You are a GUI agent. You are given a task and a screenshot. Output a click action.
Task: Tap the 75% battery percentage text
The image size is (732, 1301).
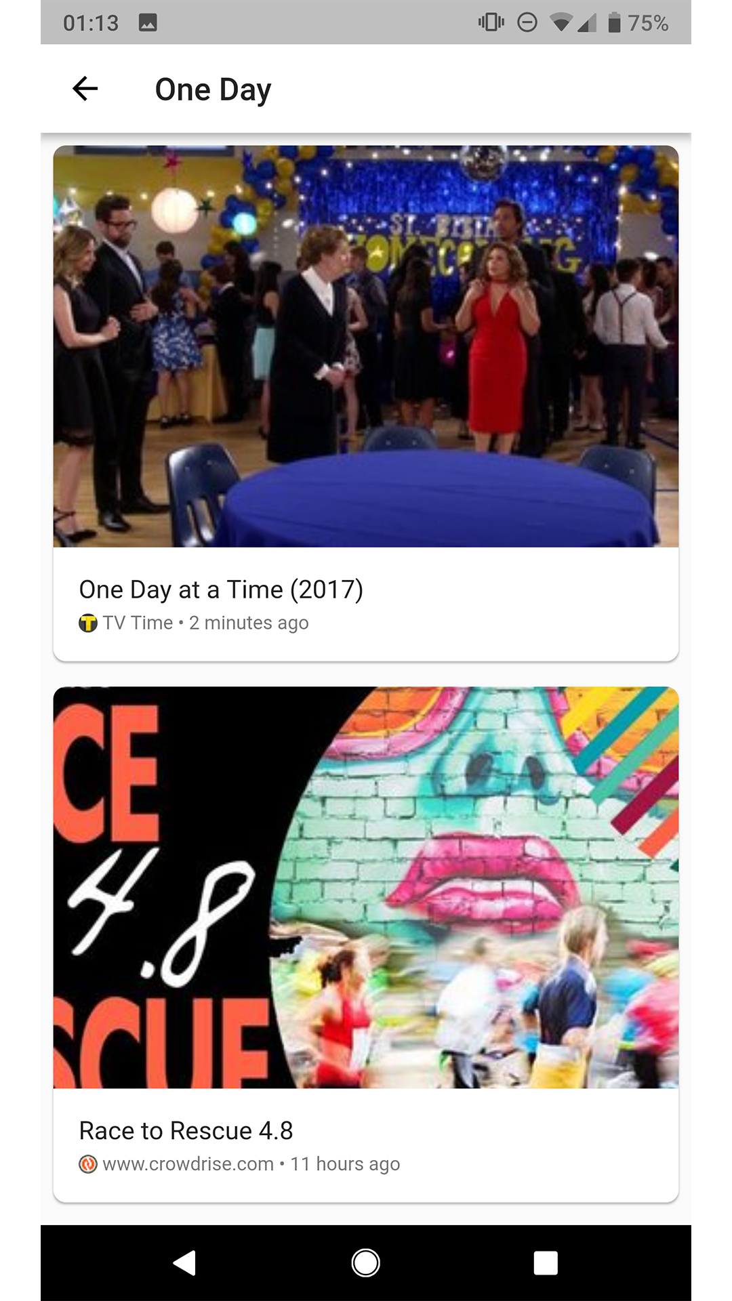pyautogui.click(x=648, y=23)
